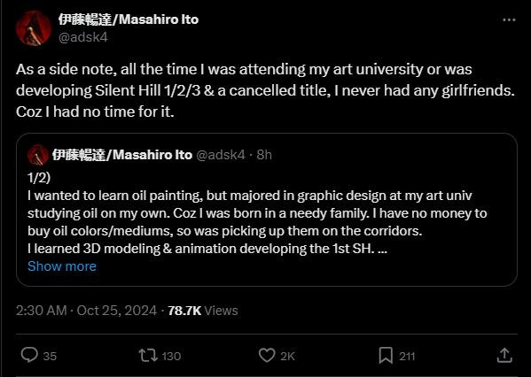Click the quoted post's small avatar
The width and height of the screenshot is (531, 377).
38,155
